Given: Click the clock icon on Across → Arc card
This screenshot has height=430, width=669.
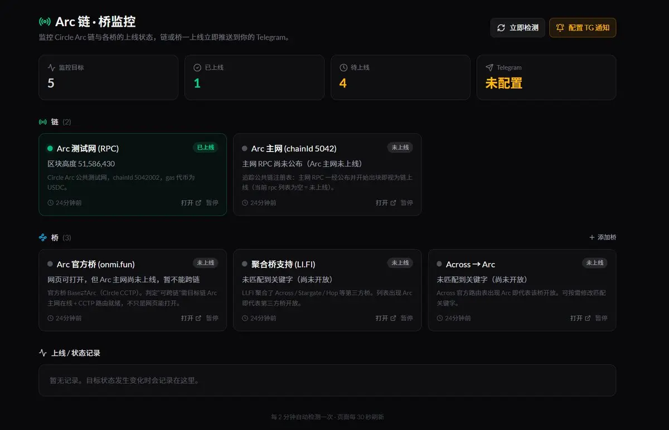Looking at the screenshot, I should [439, 318].
